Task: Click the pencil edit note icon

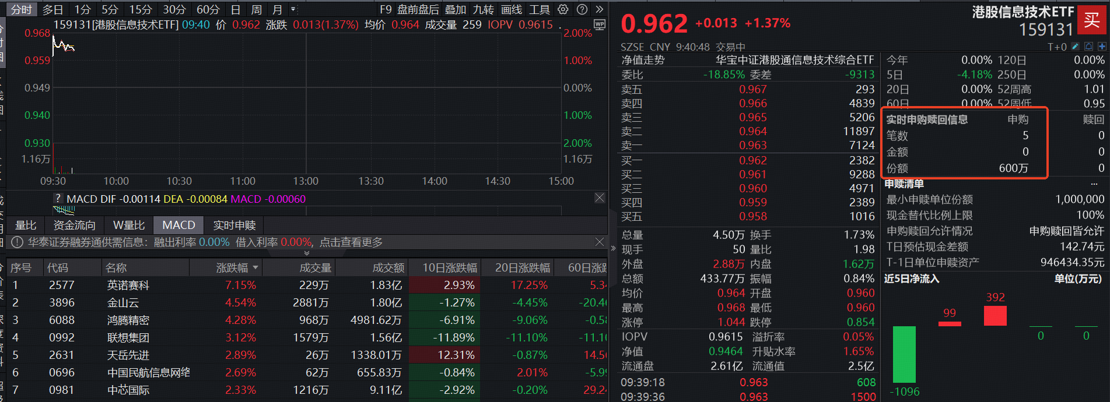Action: tap(1075, 47)
